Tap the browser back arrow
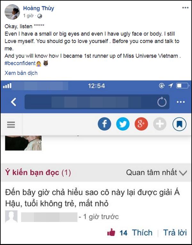The width and height of the screenshot is (192, 245). tap(13, 102)
